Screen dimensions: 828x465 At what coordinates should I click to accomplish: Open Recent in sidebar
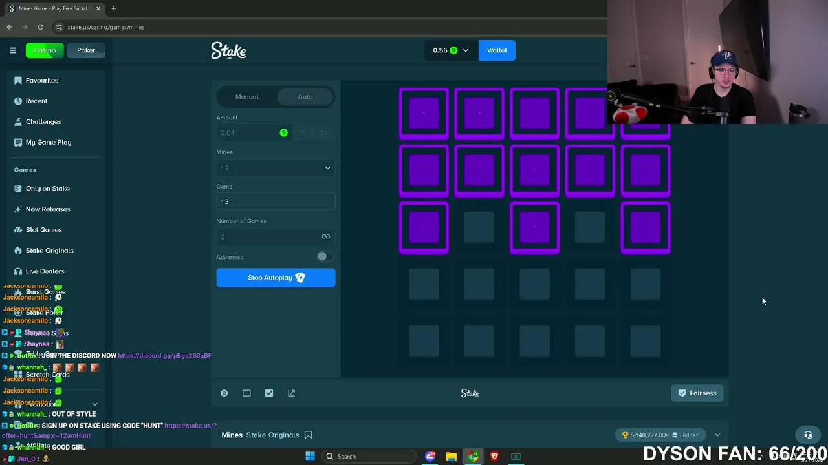click(36, 101)
